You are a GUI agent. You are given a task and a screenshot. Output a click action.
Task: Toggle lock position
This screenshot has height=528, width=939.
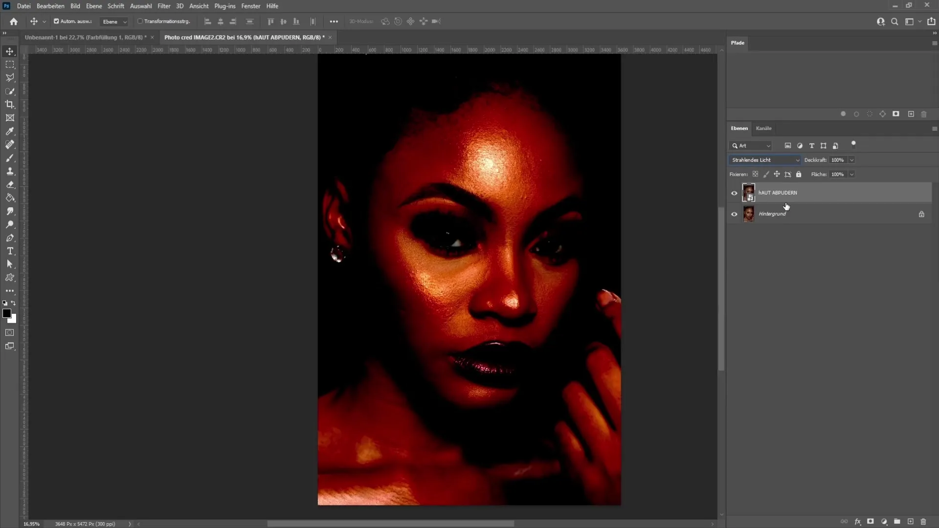(777, 174)
